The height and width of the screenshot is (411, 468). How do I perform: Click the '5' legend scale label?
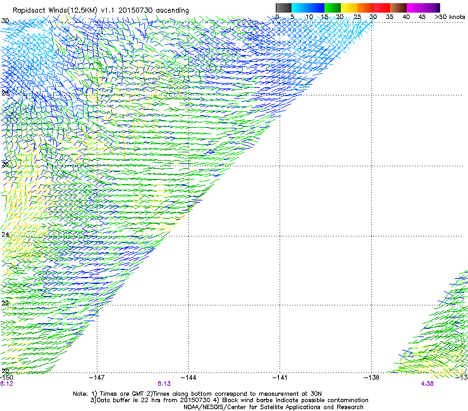292,17
